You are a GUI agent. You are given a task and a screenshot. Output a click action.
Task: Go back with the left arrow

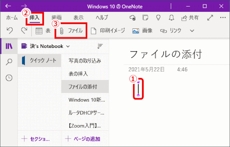coord(8,6)
